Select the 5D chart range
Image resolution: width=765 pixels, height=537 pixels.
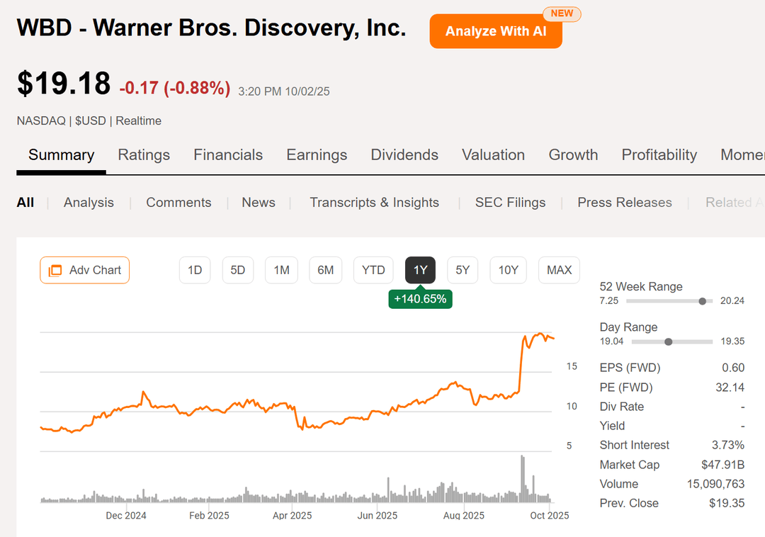[238, 270]
